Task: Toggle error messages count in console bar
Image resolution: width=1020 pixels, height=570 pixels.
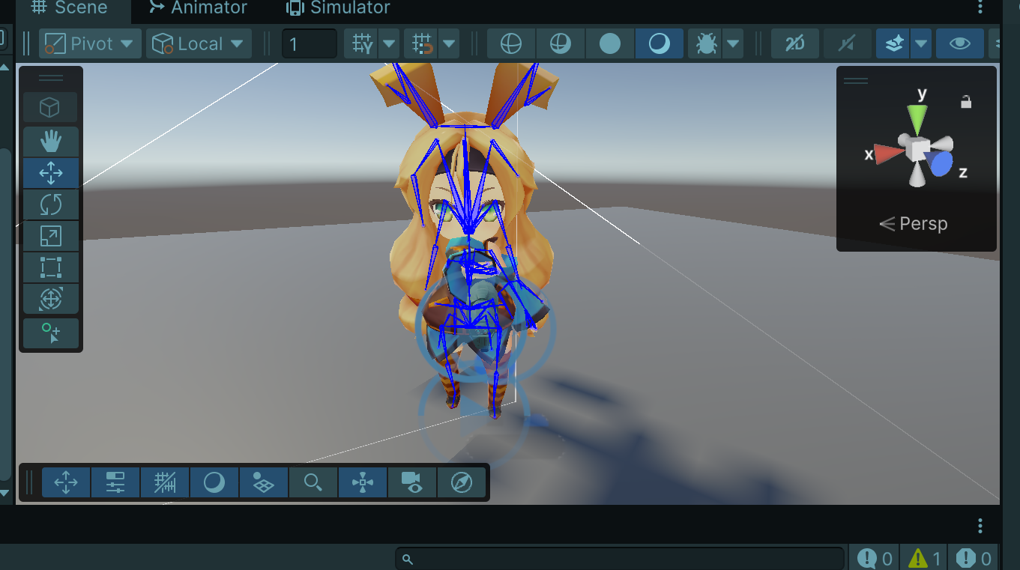Action: point(876,558)
